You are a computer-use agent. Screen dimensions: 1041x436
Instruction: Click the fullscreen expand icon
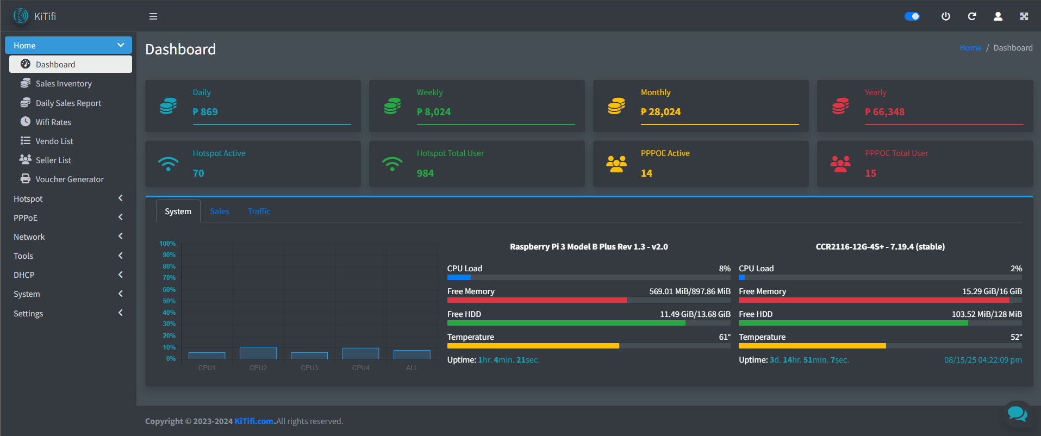[x=1024, y=16]
